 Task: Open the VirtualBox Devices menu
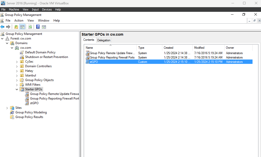[x=47, y=9]
